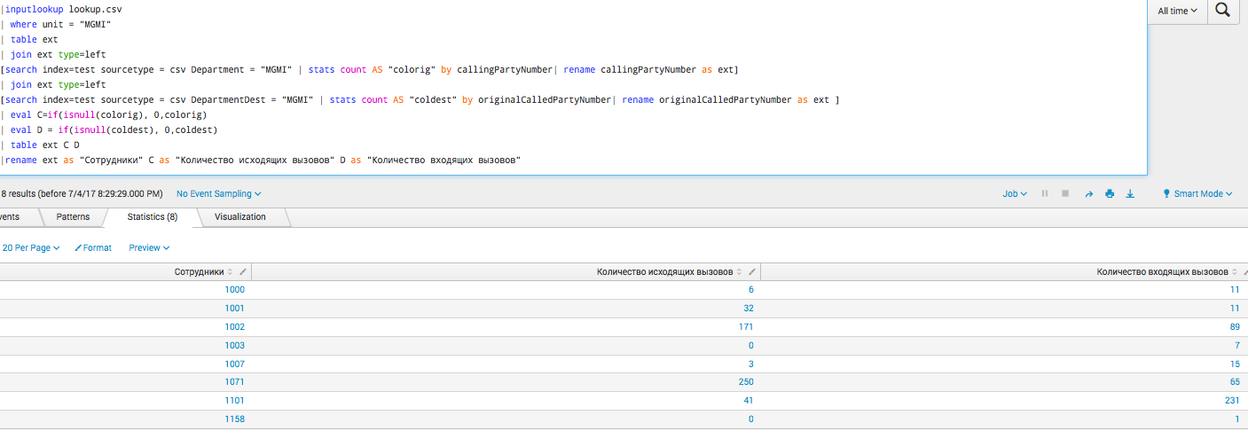Viewport: 1248px width, 431px height.
Task: Click employee value 1071
Action: [x=235, y=382]
